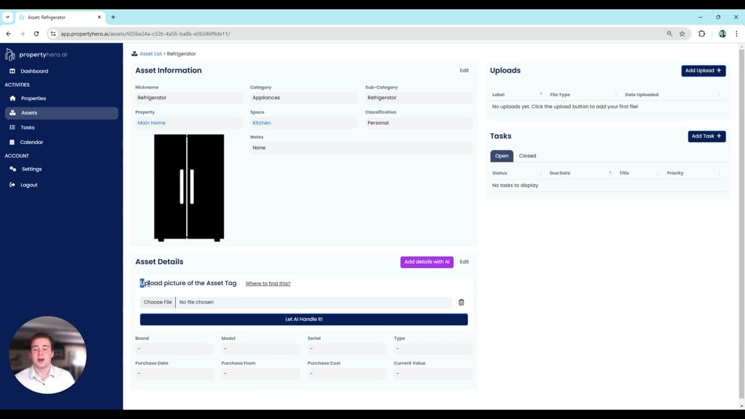
Task: Click Where to find this? link
Action: pyautogui.click(x=268, y=283)
